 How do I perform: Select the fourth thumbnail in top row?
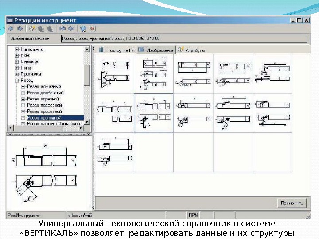pyautogui.click(x=233, y=74)
